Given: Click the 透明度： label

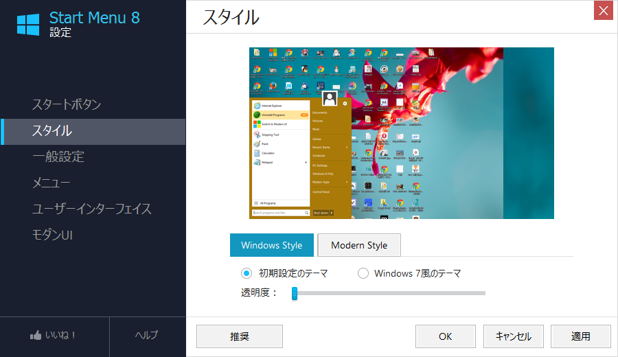Looking at the screenshot, I should click(260, 292).
